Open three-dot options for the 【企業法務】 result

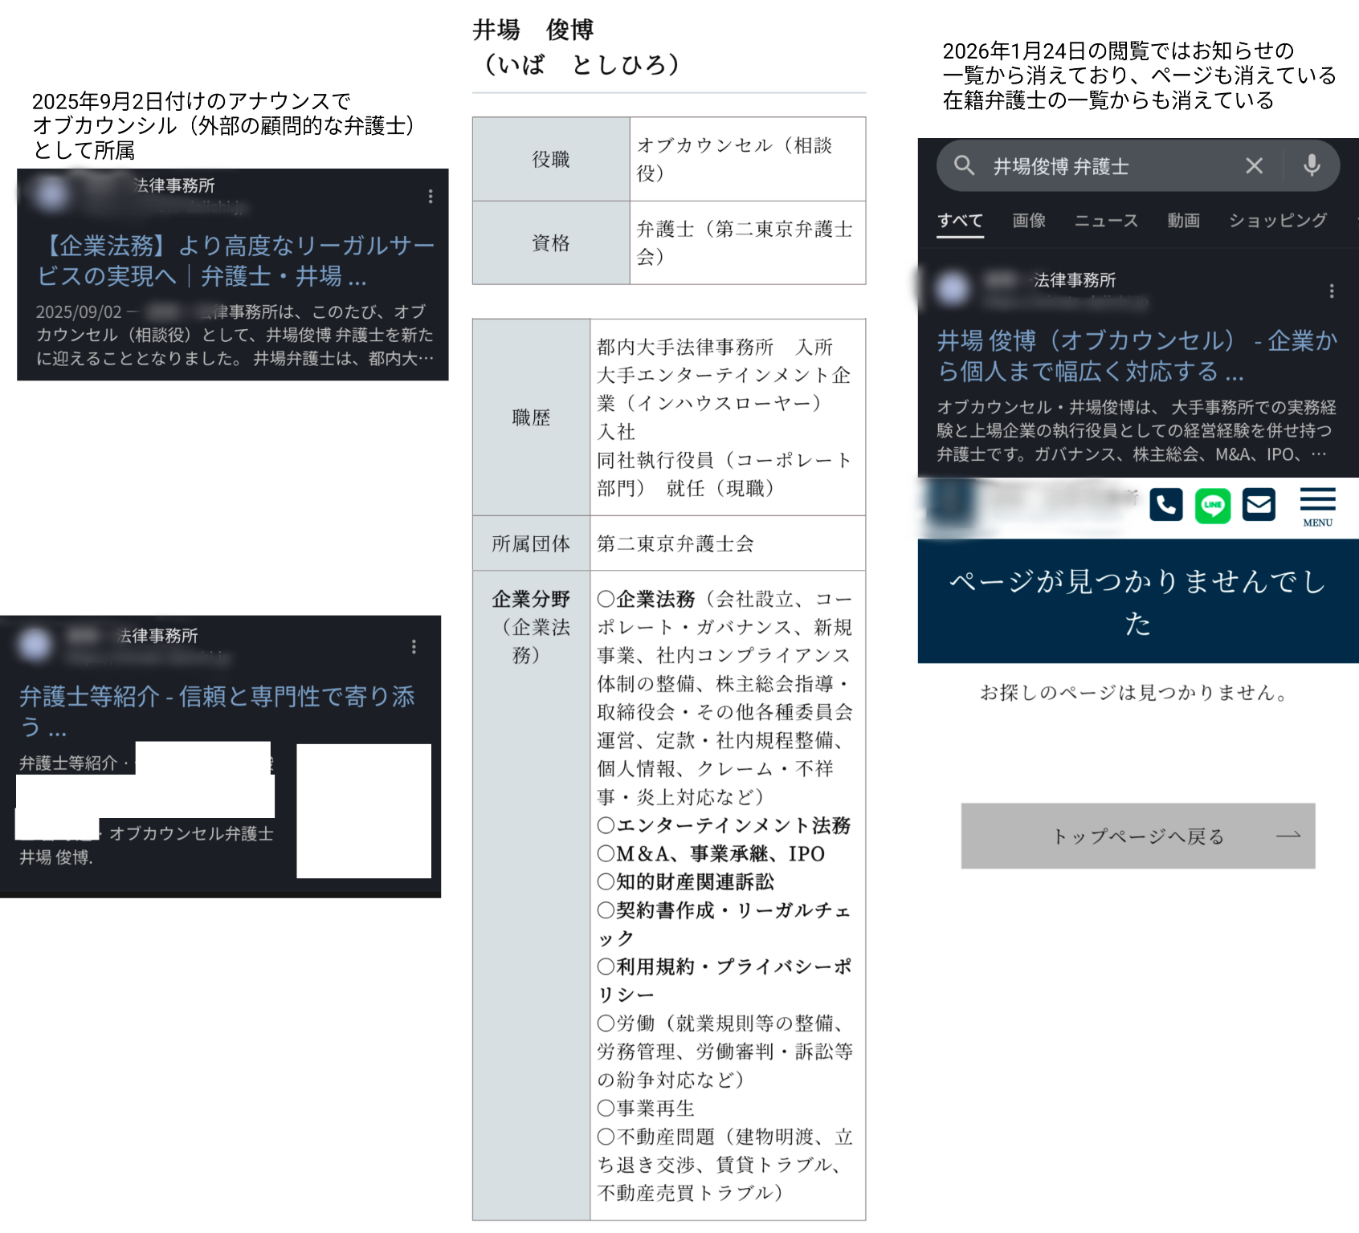click(431, 196)
